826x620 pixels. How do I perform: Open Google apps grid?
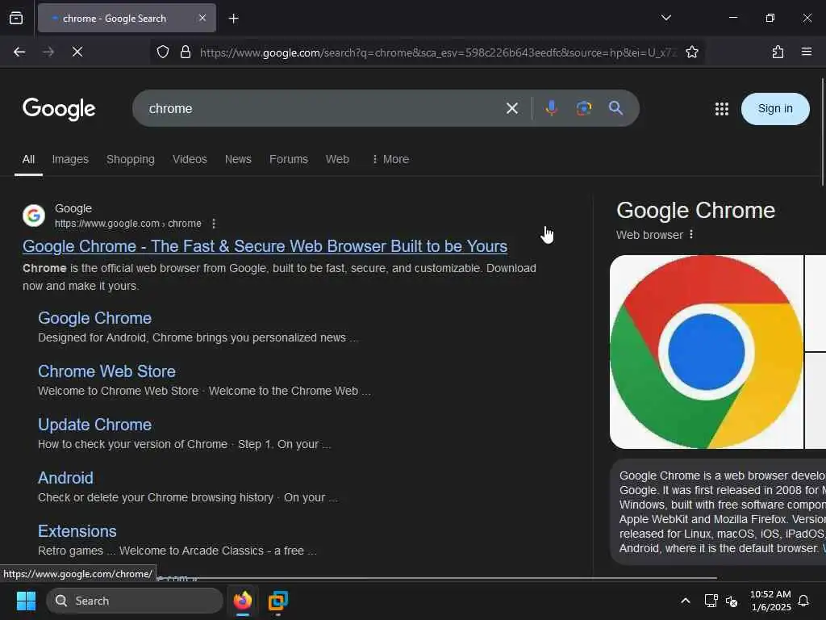point(722,109)
